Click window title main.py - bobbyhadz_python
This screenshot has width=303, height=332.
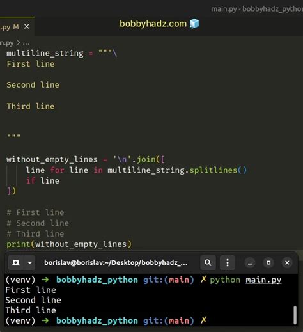tap(257, 9)
